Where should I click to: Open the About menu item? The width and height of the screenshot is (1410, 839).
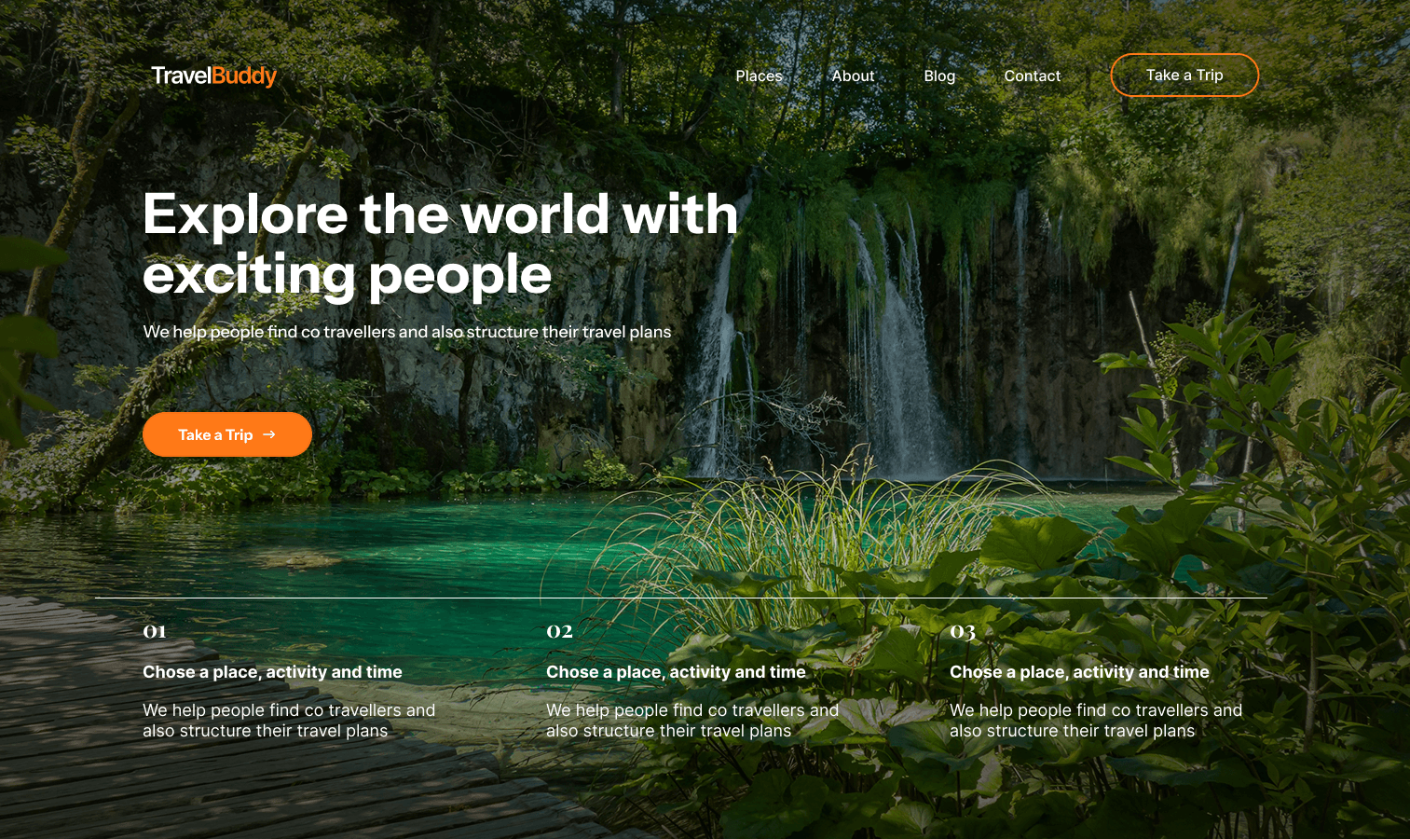click(x=853, y=76)
